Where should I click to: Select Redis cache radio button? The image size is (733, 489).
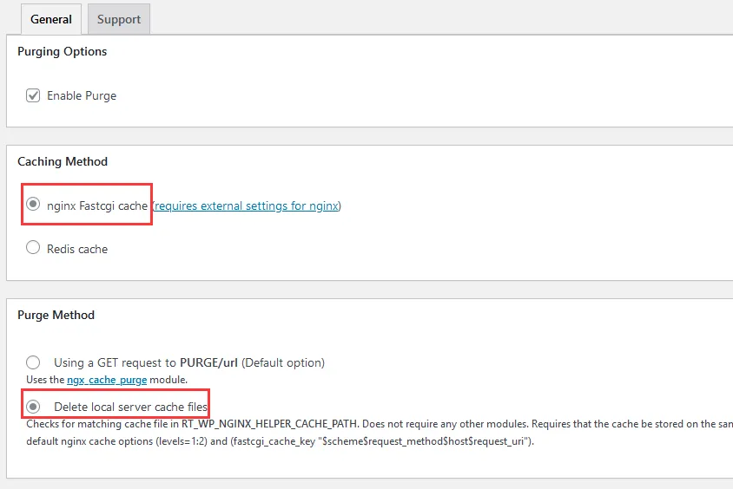click(33, 247)
